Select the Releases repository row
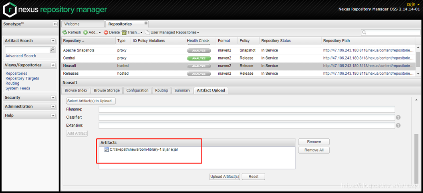The height and width of the screenshot is (193, 423). tap(238, 74)
